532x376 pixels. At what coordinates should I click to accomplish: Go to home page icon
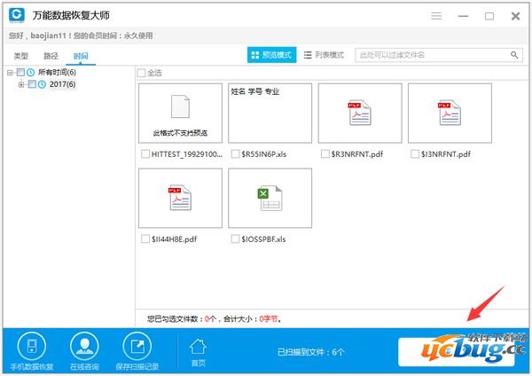pos(198,347)
